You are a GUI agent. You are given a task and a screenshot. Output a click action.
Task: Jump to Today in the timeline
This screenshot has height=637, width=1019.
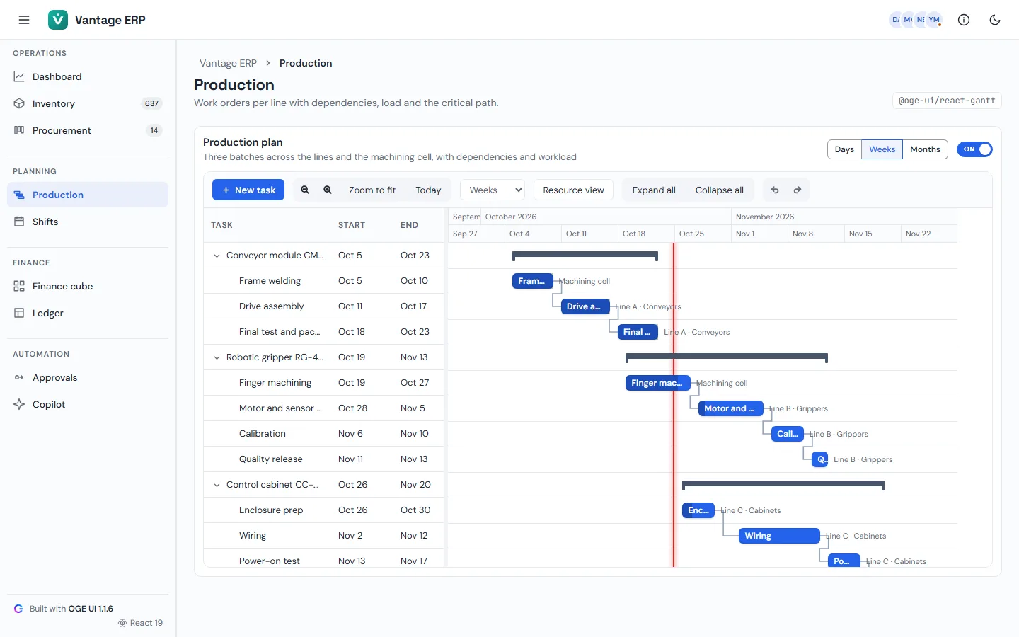(428, 190)
